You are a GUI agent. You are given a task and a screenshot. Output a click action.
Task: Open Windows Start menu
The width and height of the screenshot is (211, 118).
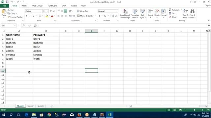coord(4,115)
